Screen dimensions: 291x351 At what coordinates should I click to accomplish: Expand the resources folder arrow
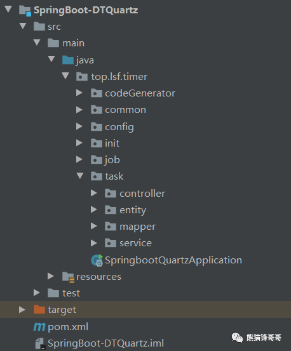pos(51,276)
